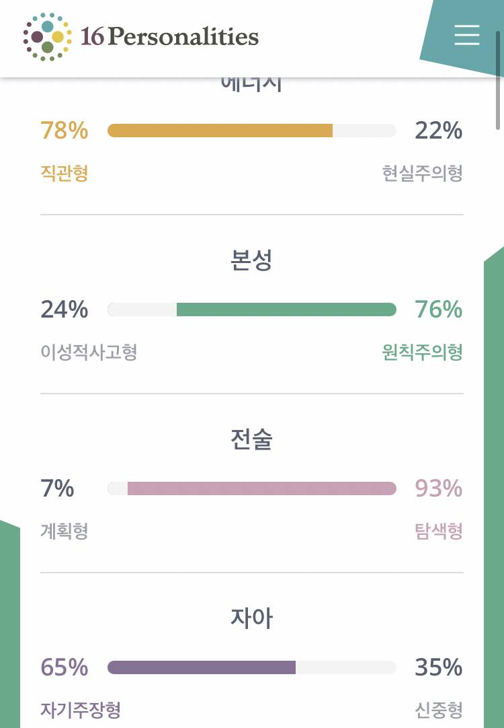The height and width of the screenshot is (728, 504).
Task: Click the 22% percentage value
Action: point(440,131)
